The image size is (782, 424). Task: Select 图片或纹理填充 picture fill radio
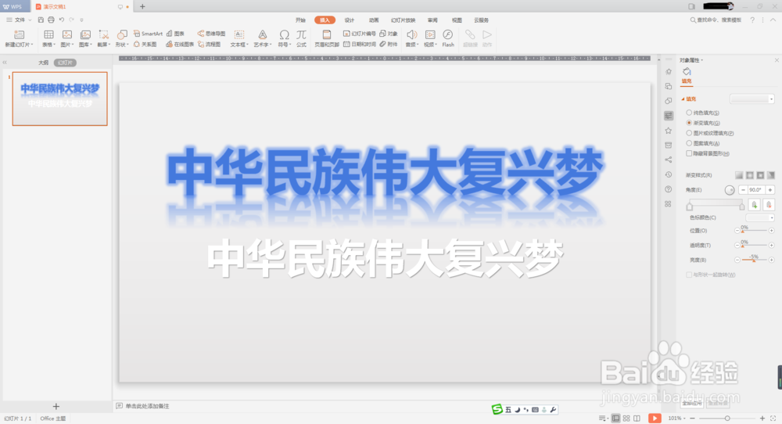tap(689, 133)
